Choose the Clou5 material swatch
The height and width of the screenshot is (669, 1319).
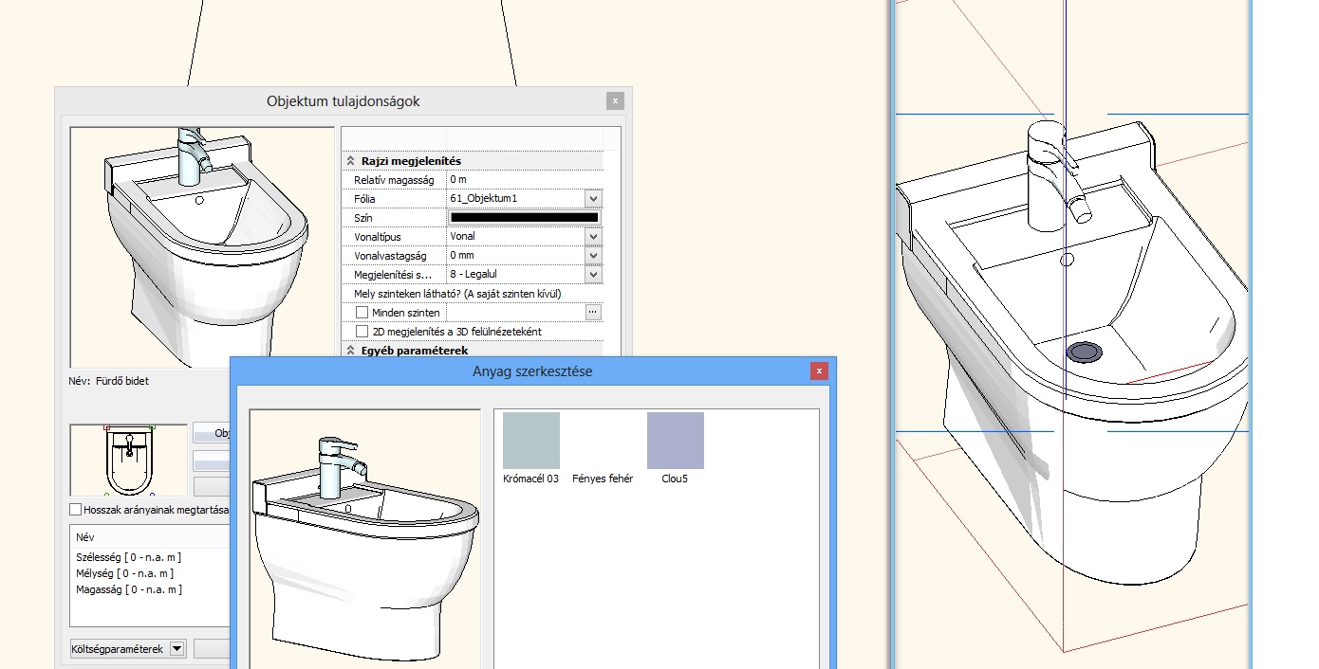click(x=675, y=441)
